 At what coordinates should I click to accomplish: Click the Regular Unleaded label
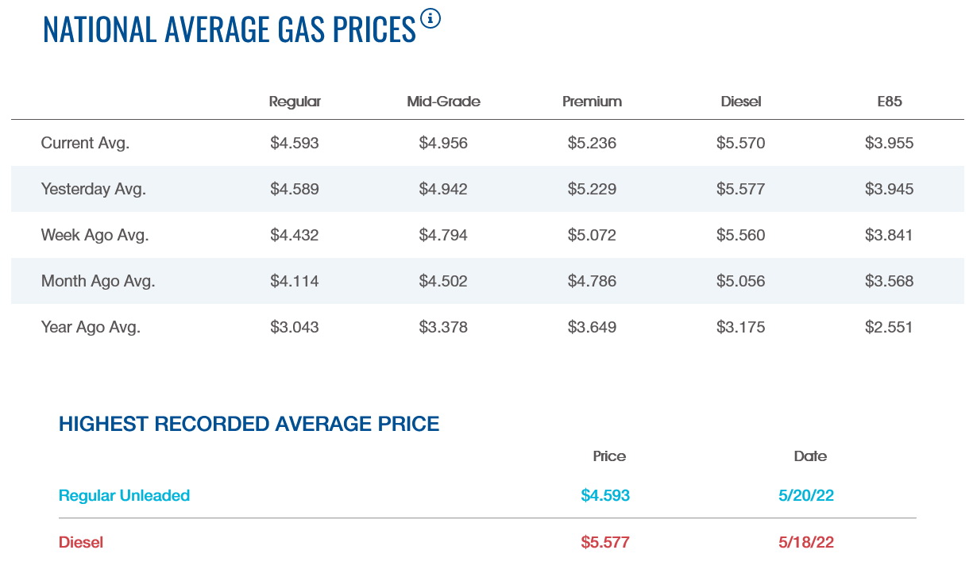124,496
